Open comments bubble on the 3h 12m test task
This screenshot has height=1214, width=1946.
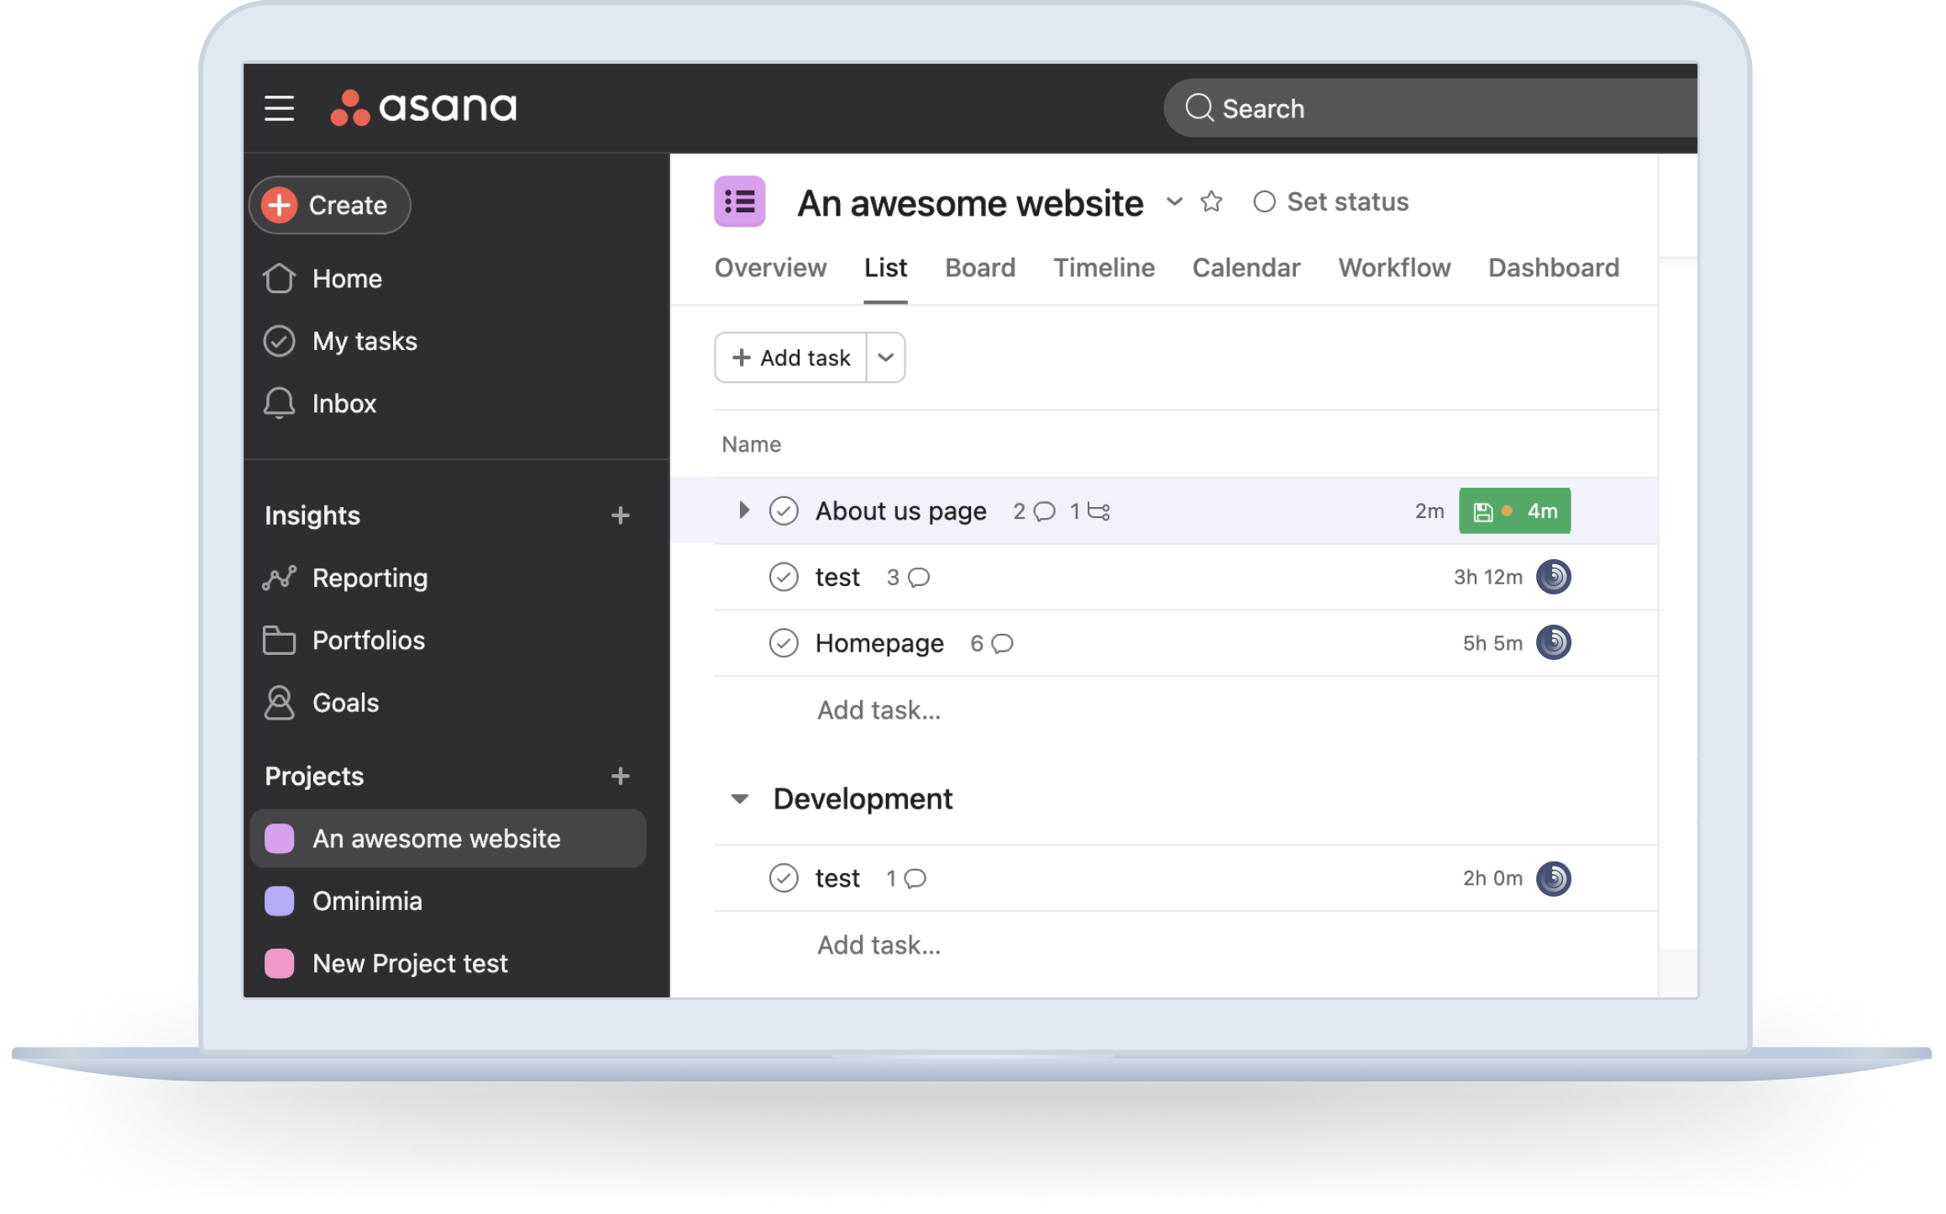[919, 578]
